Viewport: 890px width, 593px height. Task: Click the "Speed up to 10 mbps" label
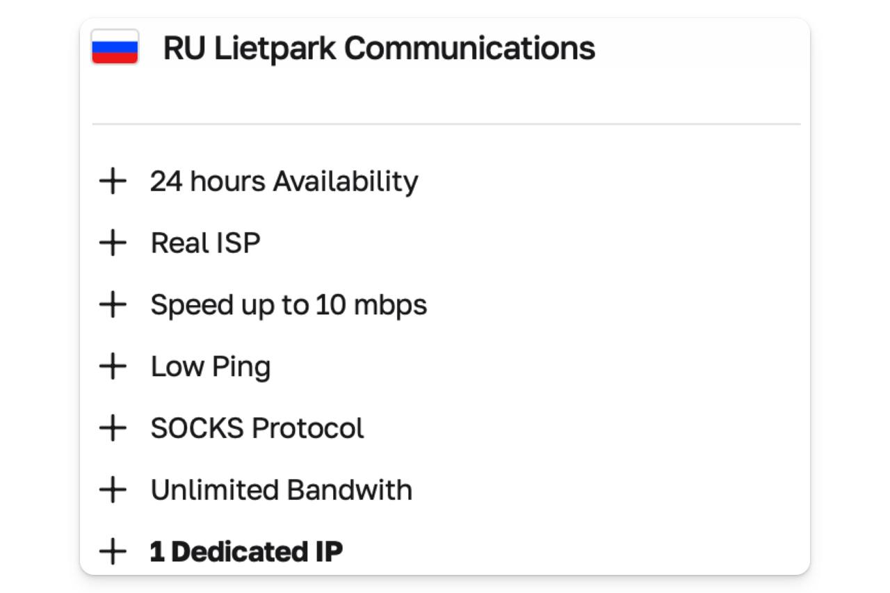[289, 304]
